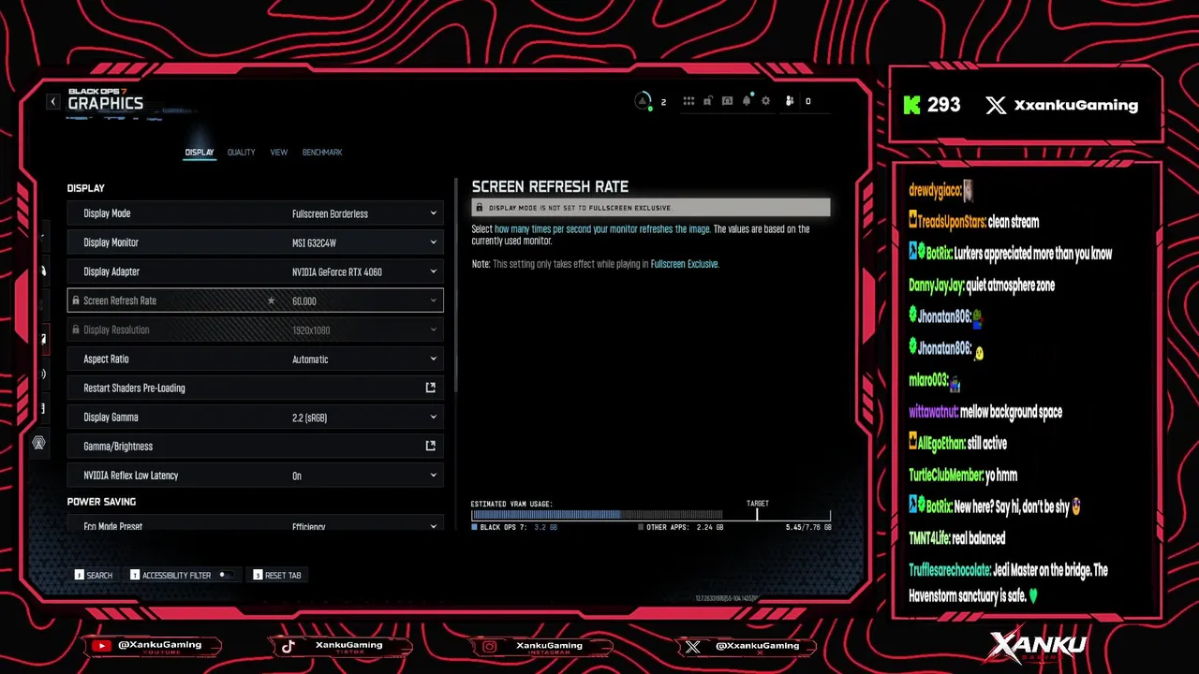Image resolution: width=1199 pixels, height=674 pixels.
Task: Click lock icon on Display Resolution row
Action: (76, 330)
